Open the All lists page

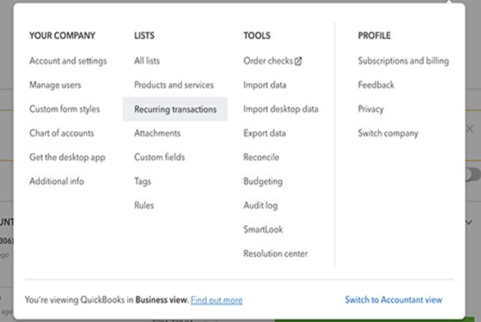click(x=147, y=61)
